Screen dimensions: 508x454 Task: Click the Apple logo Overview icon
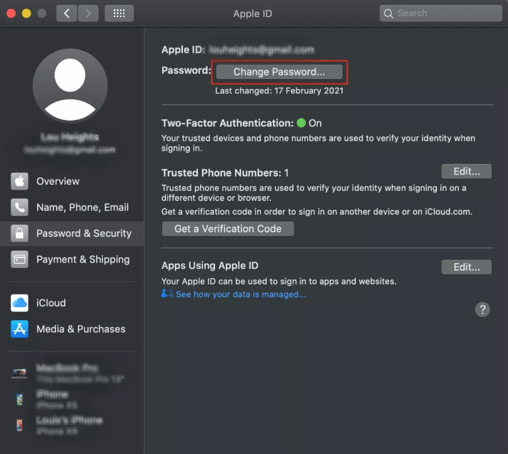pos(19,181)
